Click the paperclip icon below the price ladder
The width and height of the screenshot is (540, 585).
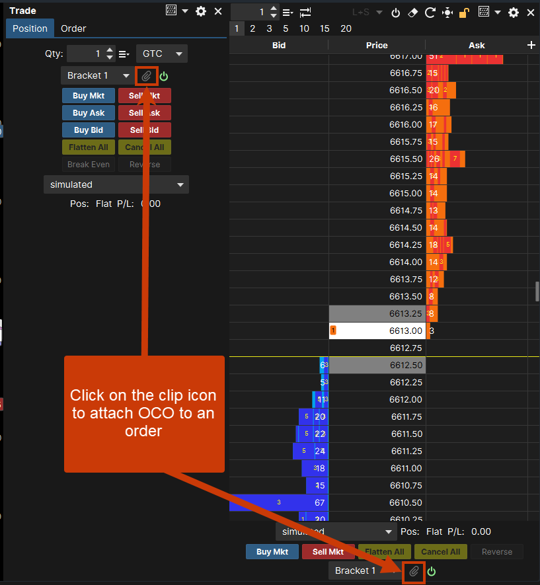(x=414, y=571)
